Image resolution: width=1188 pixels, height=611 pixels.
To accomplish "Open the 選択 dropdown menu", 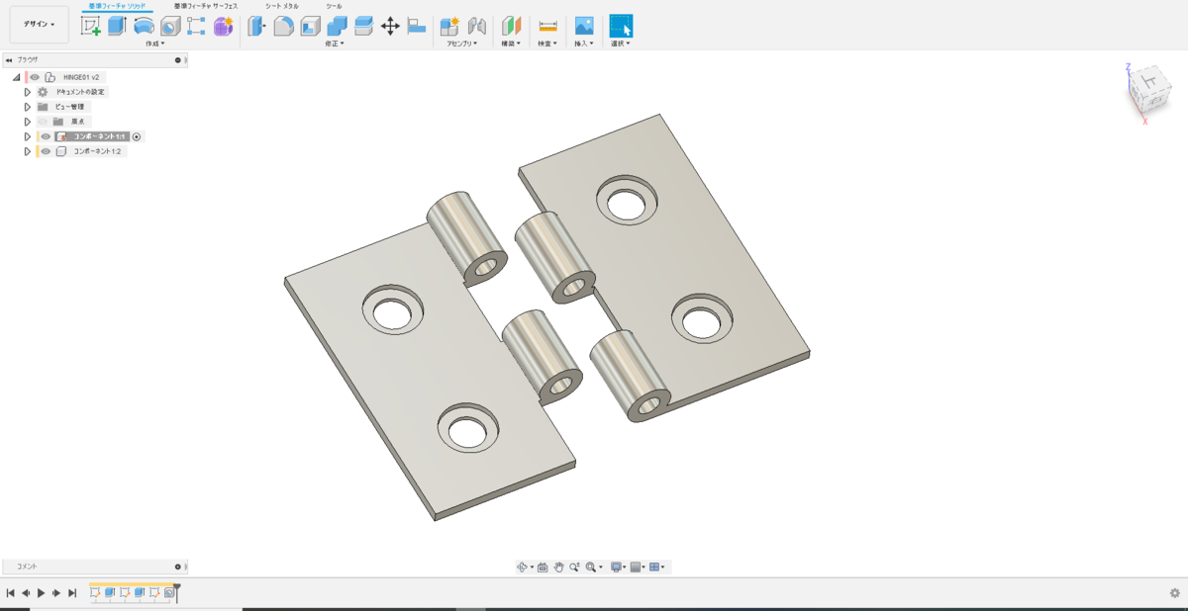I will [621, 44].
